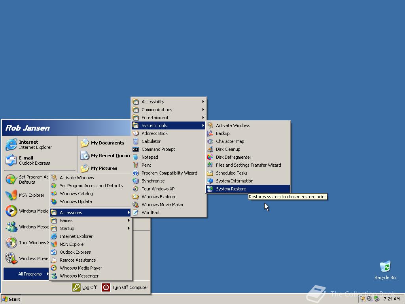This screenshot has height=304, width=405.
Task: Open System Restore from System Tools
Action: click(x=248, y=189)
